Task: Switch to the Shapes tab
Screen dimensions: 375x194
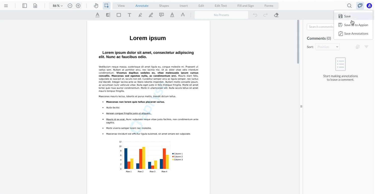Action: coord(164,6)
